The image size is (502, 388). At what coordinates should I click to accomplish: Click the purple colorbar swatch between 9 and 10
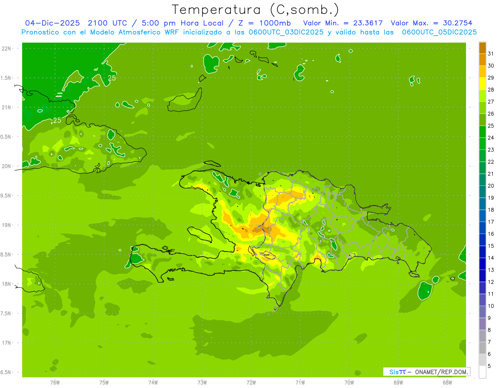click(x=482, y=312)
